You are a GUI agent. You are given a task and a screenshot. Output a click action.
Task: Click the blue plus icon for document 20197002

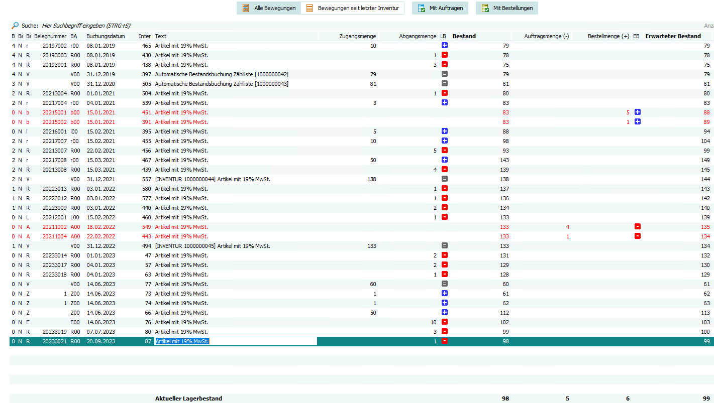445,46
